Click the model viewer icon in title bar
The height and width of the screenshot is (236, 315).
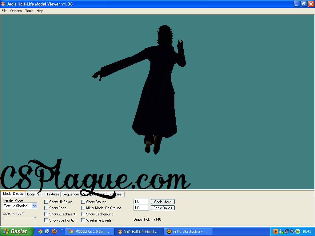click(x=3, y=4)
